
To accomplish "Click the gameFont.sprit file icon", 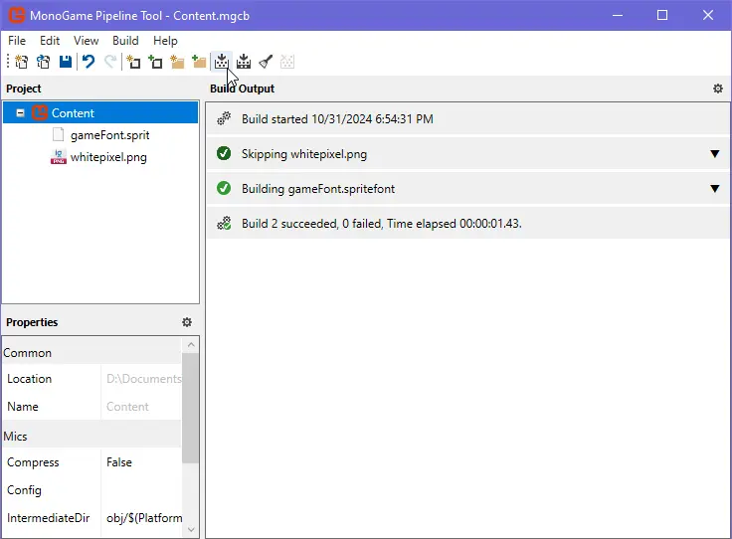I will coord(58,134).
